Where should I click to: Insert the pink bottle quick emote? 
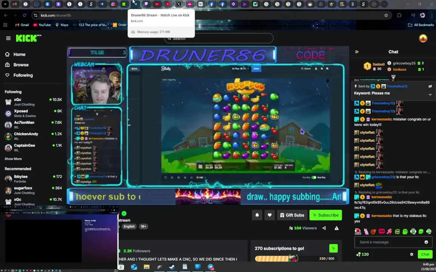click(366, 231)
